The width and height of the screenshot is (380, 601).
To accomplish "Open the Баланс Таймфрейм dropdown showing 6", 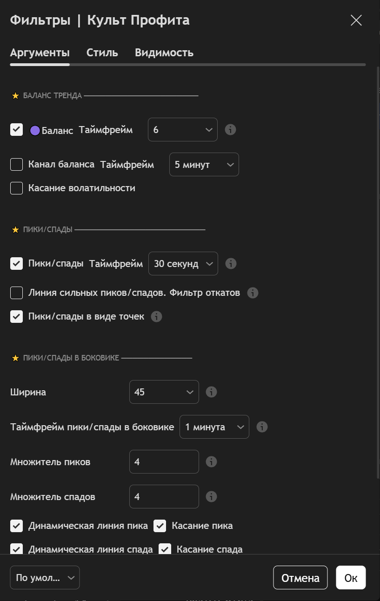I will click(x=182, y=130).
